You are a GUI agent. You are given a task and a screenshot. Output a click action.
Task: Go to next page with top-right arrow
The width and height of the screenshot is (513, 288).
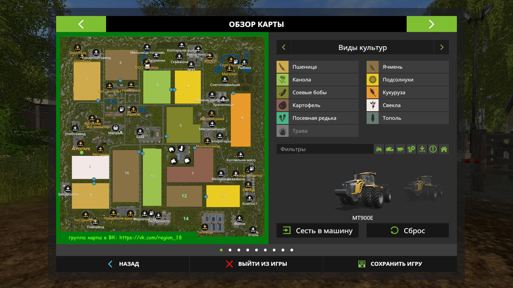coord(432,24)
